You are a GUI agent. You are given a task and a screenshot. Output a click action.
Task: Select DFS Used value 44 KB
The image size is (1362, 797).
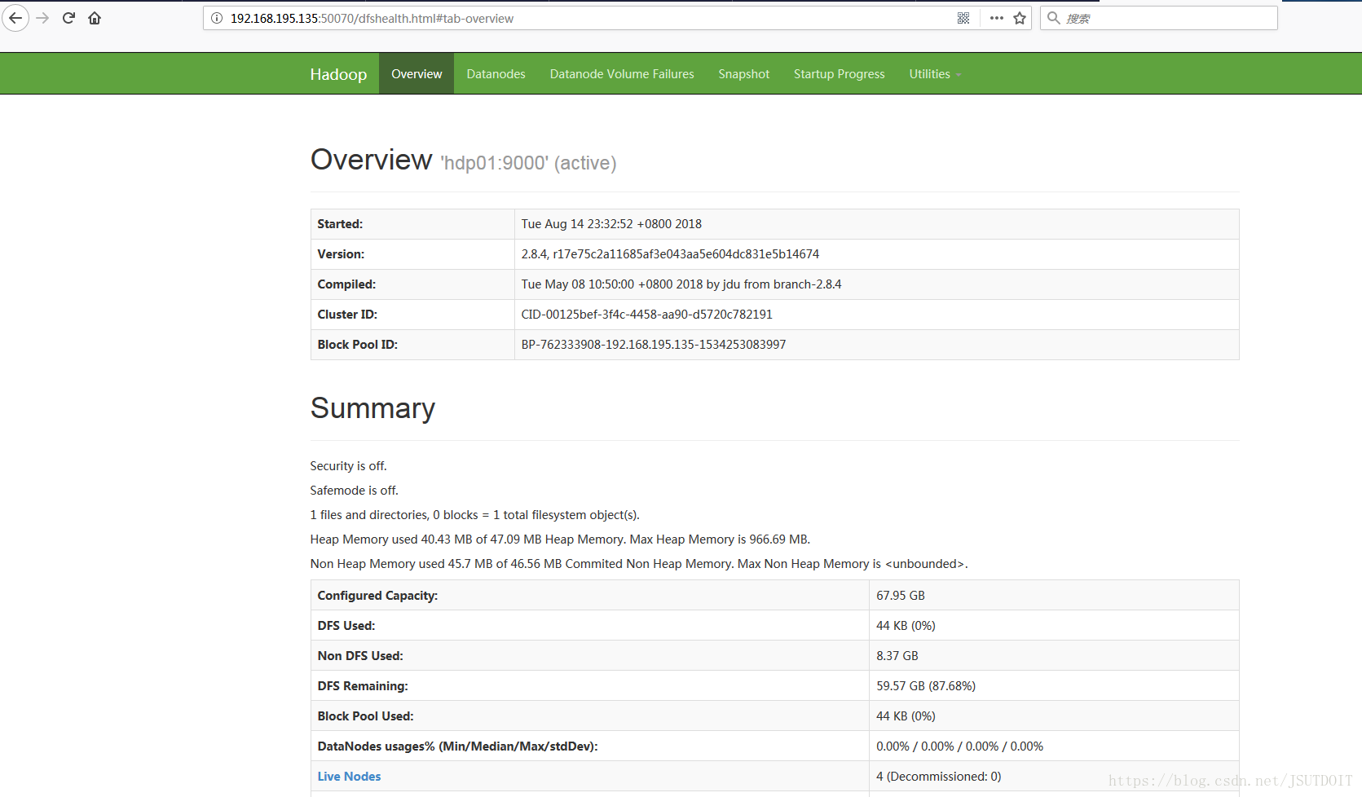(x=906, y=626)
